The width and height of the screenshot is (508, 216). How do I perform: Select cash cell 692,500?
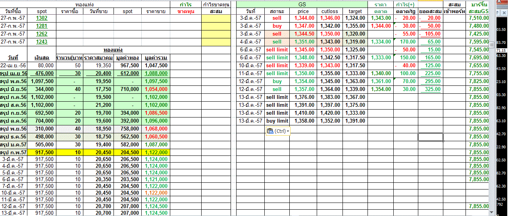point(42,113)
